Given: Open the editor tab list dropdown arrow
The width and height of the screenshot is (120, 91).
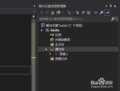Looking at the screenshot, I should click(x=34, y=6).
